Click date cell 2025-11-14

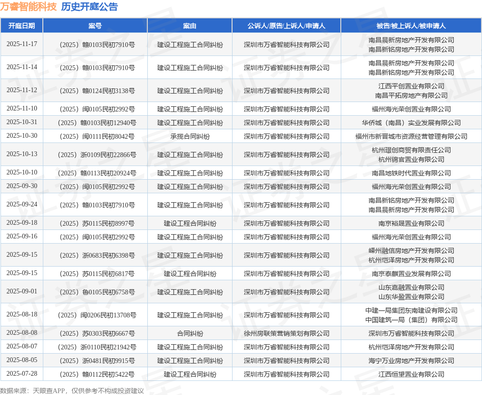click(22, 67)
